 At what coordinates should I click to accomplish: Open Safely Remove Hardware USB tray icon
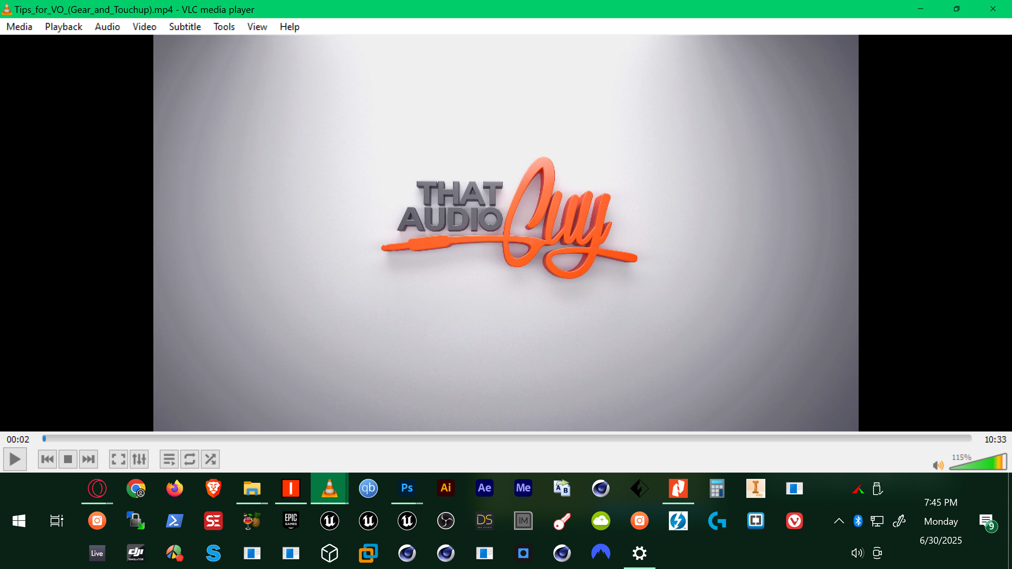point(877,489)
